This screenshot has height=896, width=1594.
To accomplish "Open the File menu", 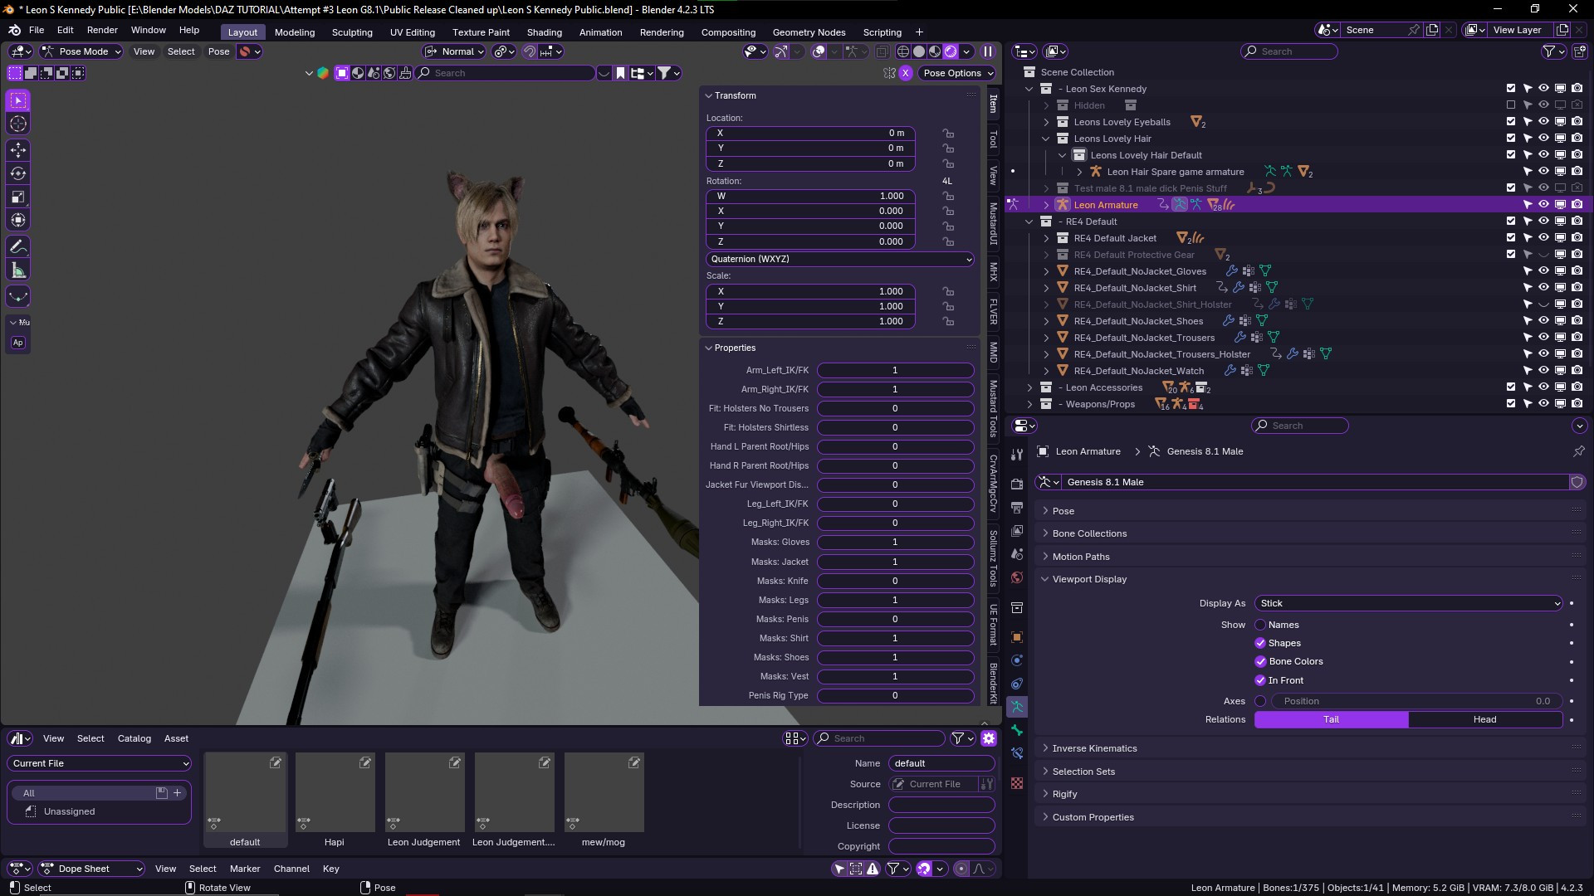I will click(37, 30).
